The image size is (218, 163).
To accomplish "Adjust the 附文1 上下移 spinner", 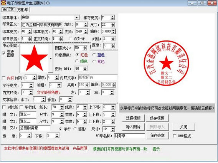I will 109,114.
